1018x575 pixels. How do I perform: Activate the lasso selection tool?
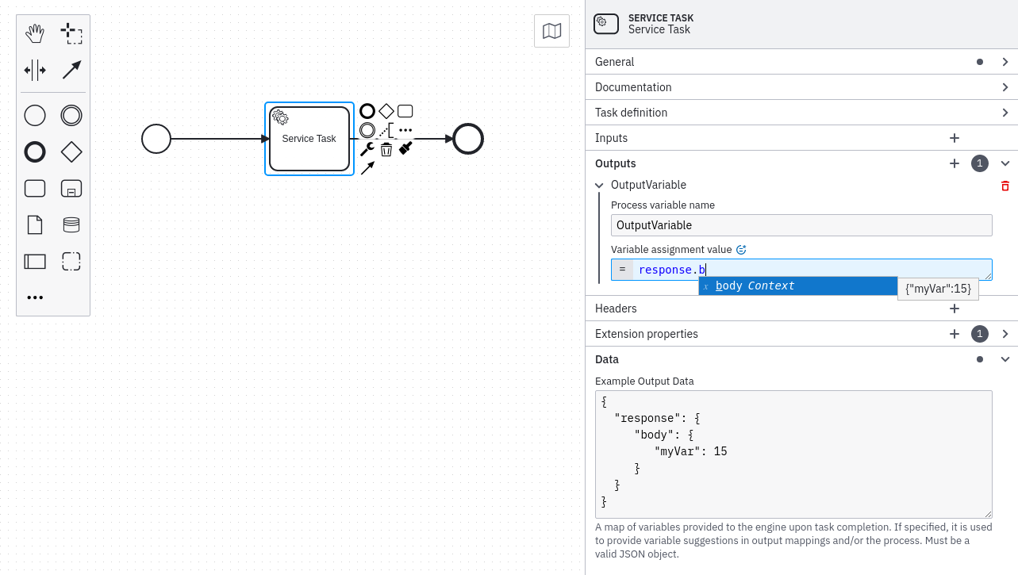71,33
